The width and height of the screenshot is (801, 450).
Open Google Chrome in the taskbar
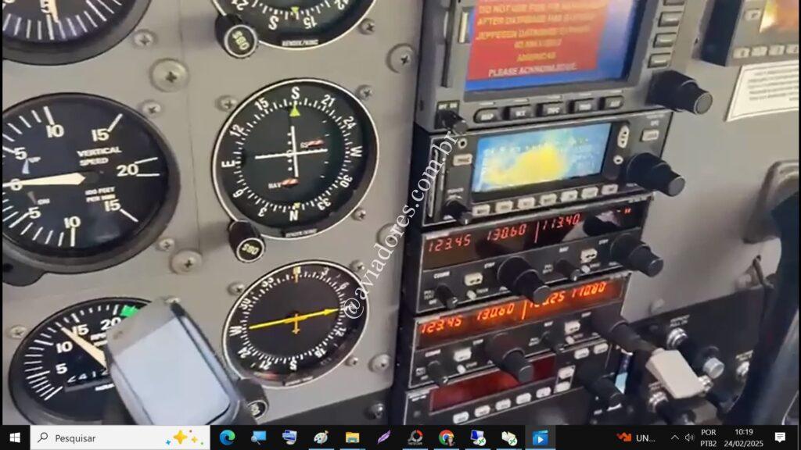coord(446,437)
